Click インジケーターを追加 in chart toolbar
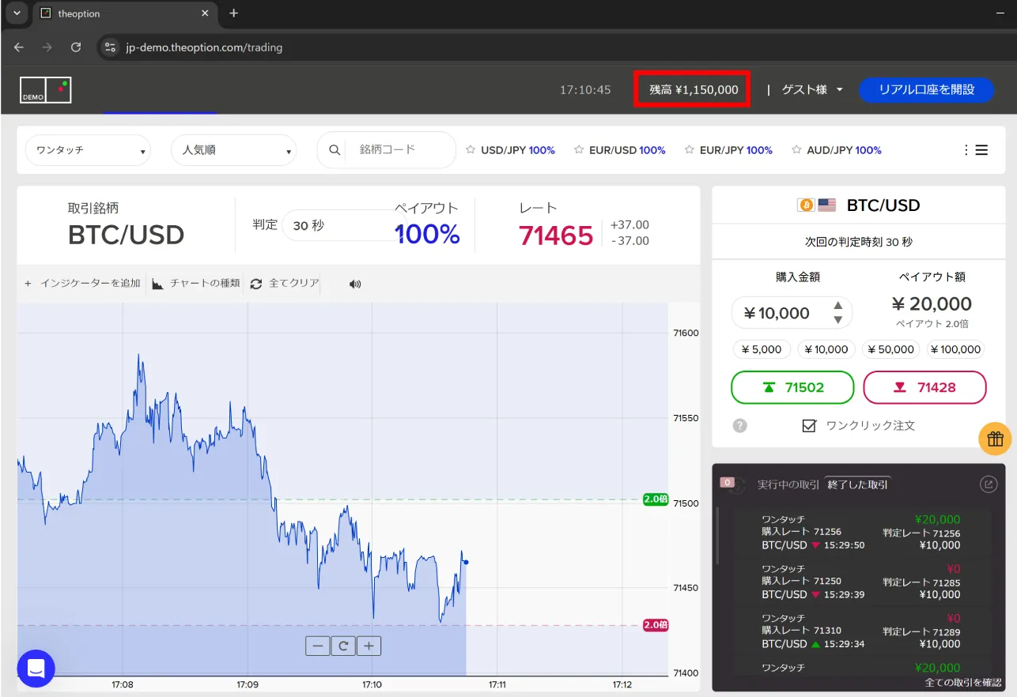 point(81,284)
